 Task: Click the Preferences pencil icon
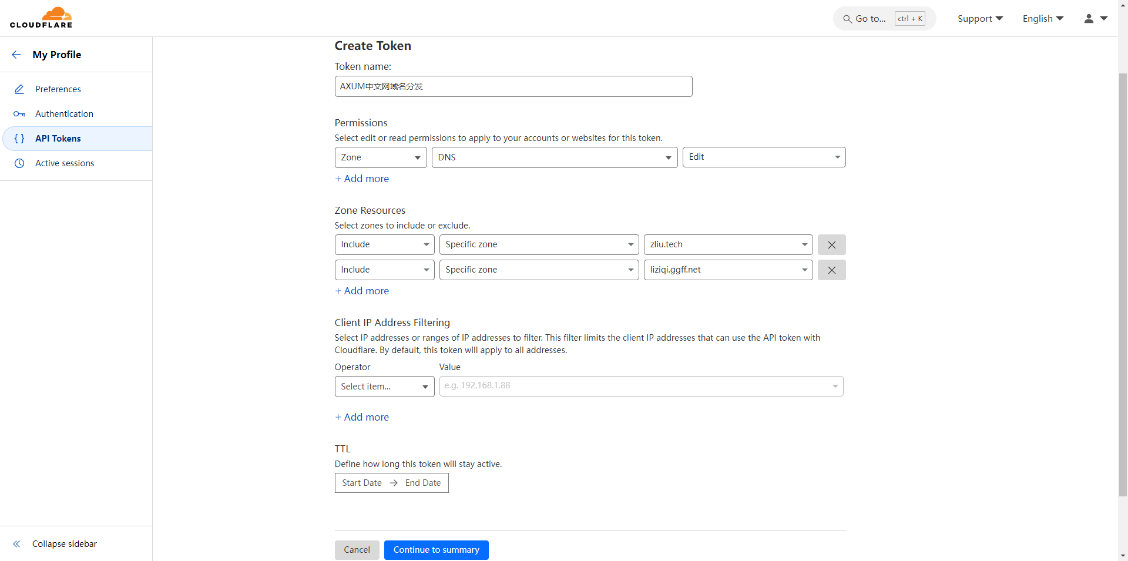(19, 89)
